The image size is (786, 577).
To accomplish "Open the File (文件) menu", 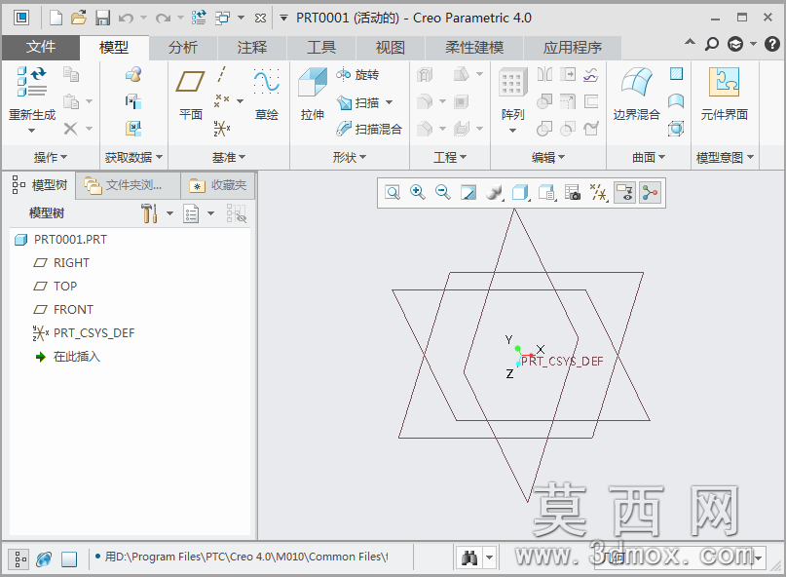I will coord(41,47).
